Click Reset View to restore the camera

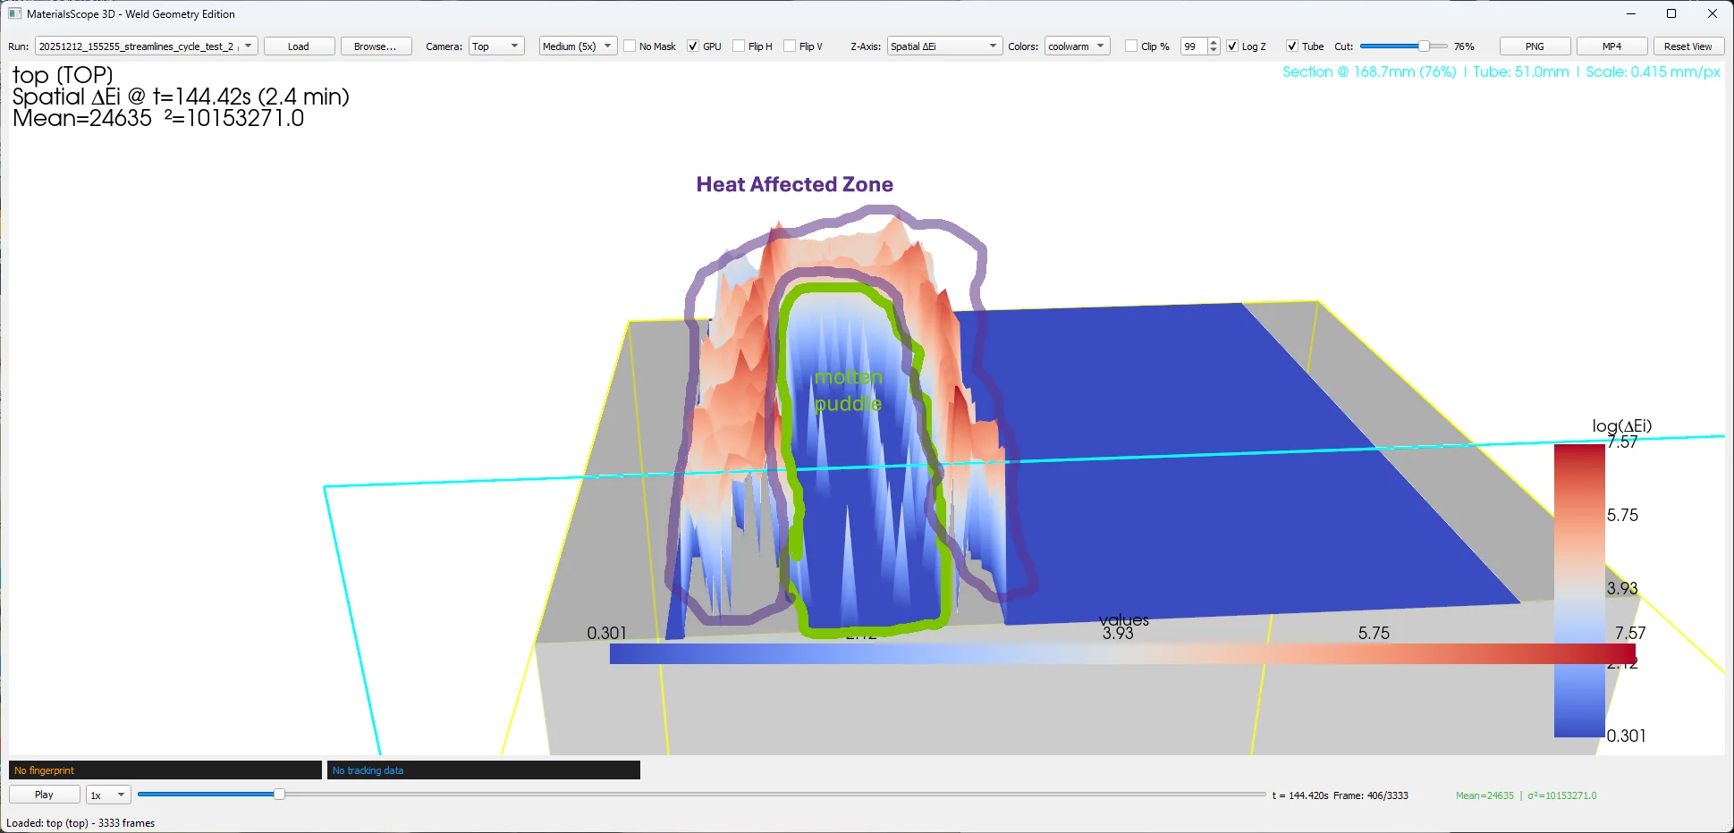click(1688, 46)
